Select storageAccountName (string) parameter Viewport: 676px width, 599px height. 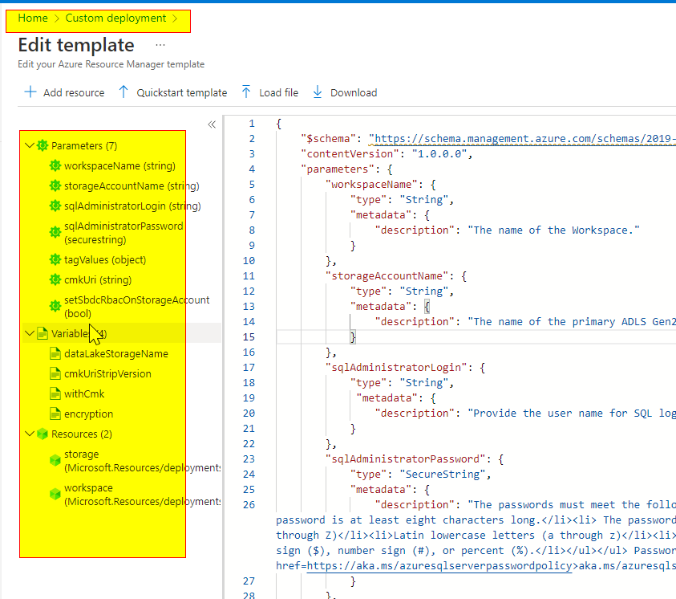pyautogui.click(x=132, y=186)
